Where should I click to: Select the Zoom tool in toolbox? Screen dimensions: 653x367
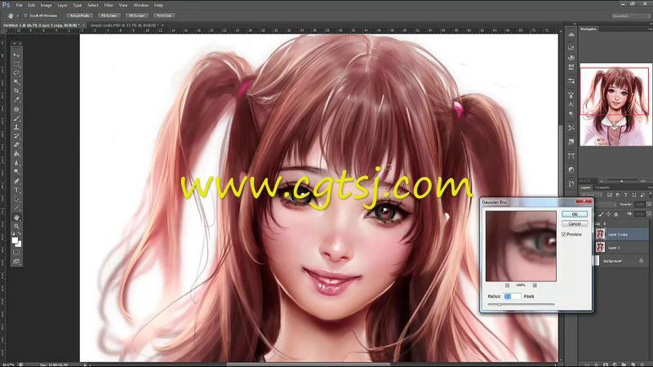(16, 227)
